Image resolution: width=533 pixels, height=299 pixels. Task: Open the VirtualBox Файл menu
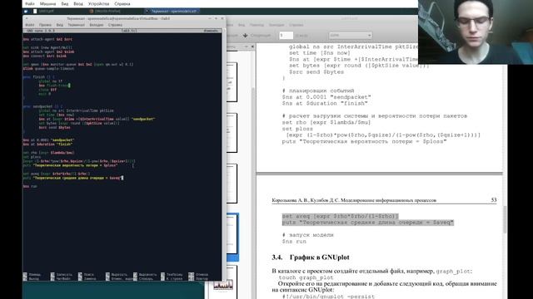tap(30, 3)
